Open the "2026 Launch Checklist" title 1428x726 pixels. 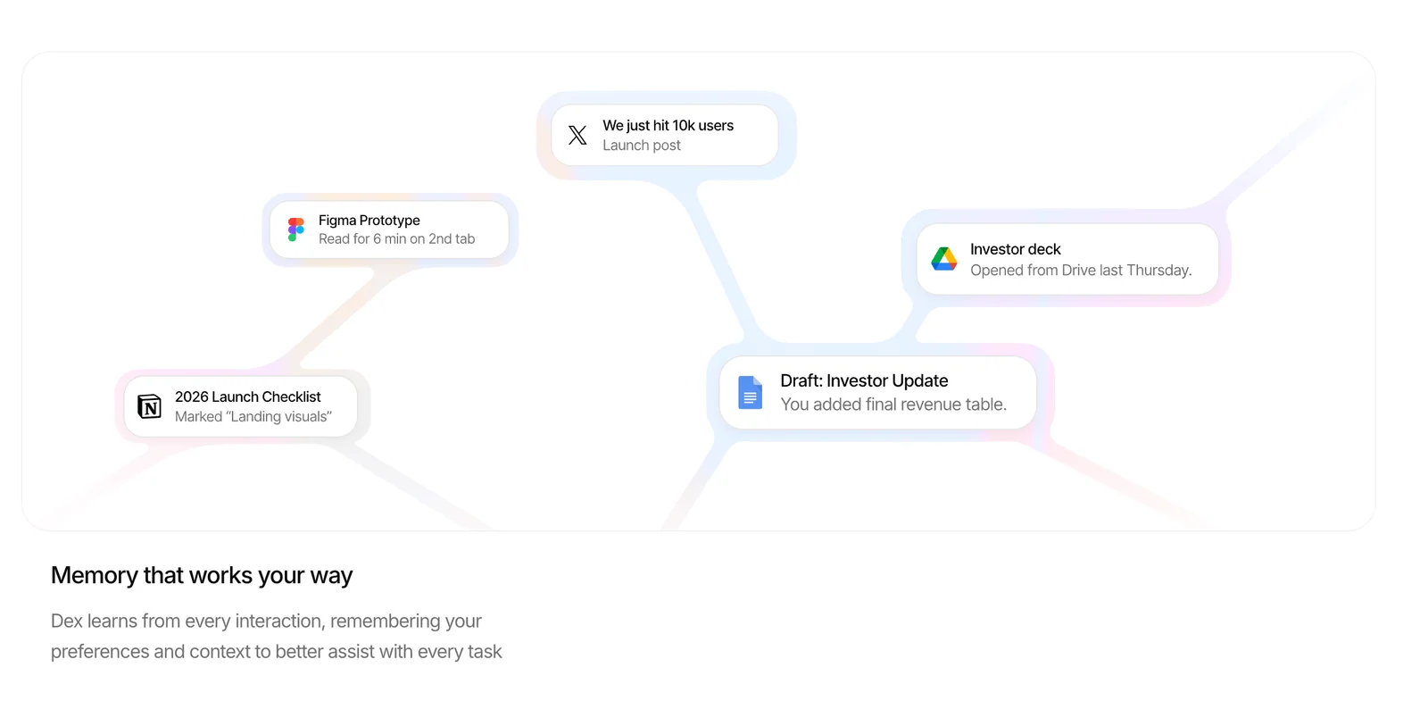click(x=247, y=396)
